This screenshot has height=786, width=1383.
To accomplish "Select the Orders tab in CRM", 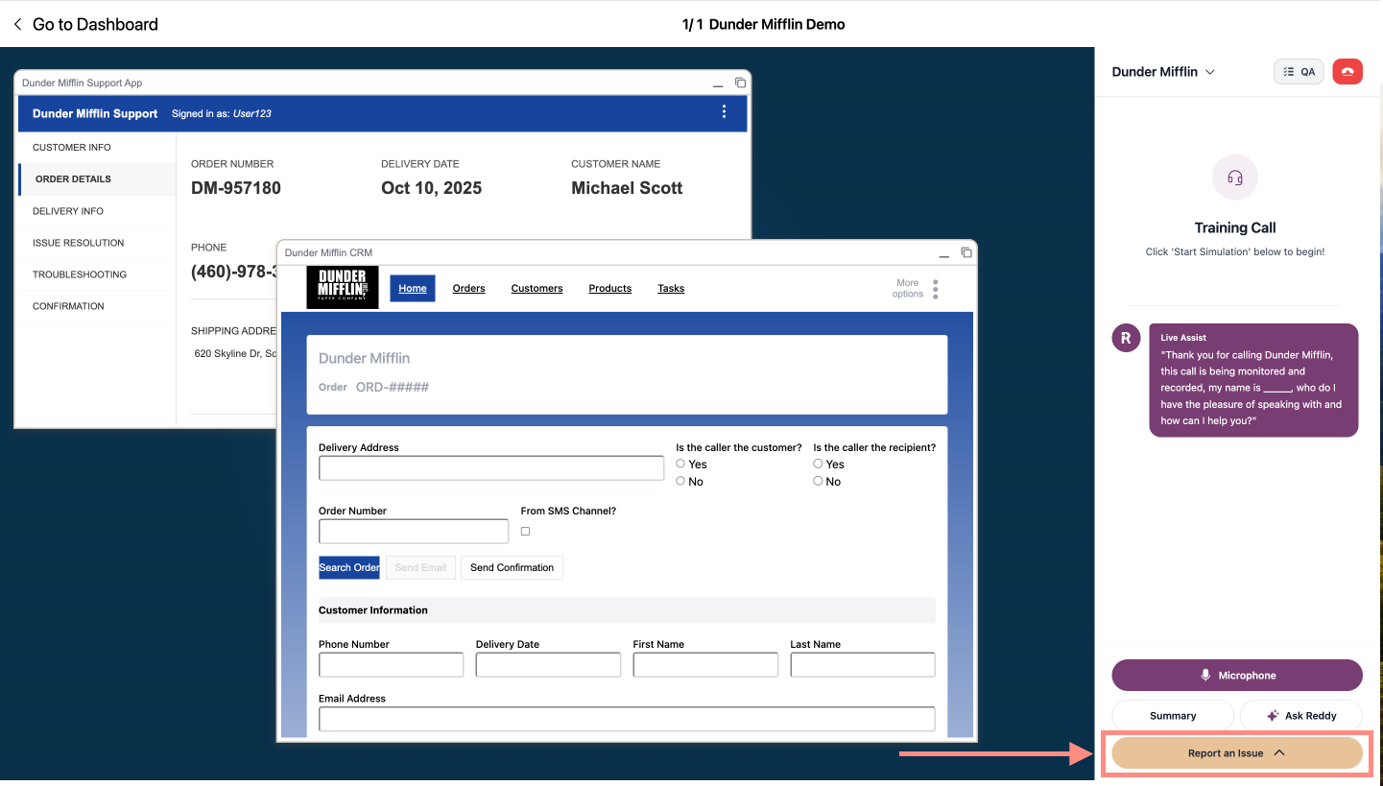I will (x=468, y=288).
